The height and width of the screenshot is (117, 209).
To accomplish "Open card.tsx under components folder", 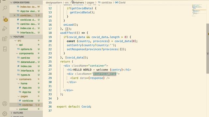I will pyautogui.click(x=26, y=58).
